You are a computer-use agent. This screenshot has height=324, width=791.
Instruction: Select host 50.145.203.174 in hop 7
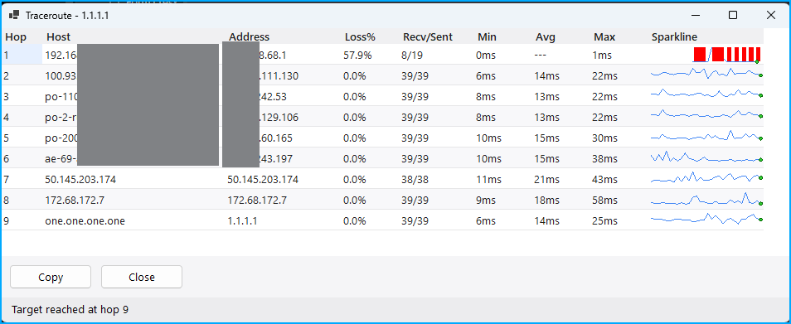[80, 179]
